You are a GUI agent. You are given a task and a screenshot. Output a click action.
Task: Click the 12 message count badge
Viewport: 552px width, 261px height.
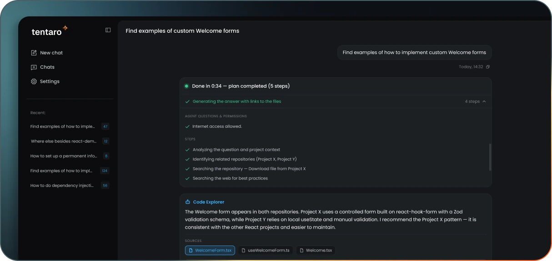click(x=105, y=141)
